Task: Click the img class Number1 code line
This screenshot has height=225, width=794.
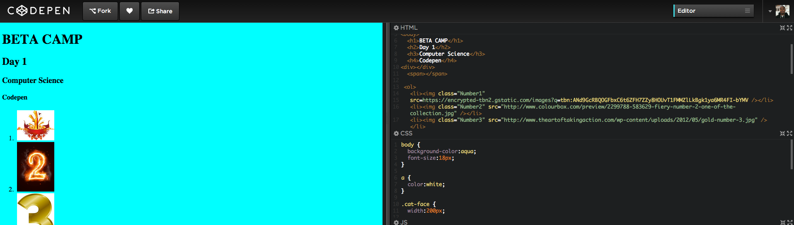Action: click(x=448, y=93)
